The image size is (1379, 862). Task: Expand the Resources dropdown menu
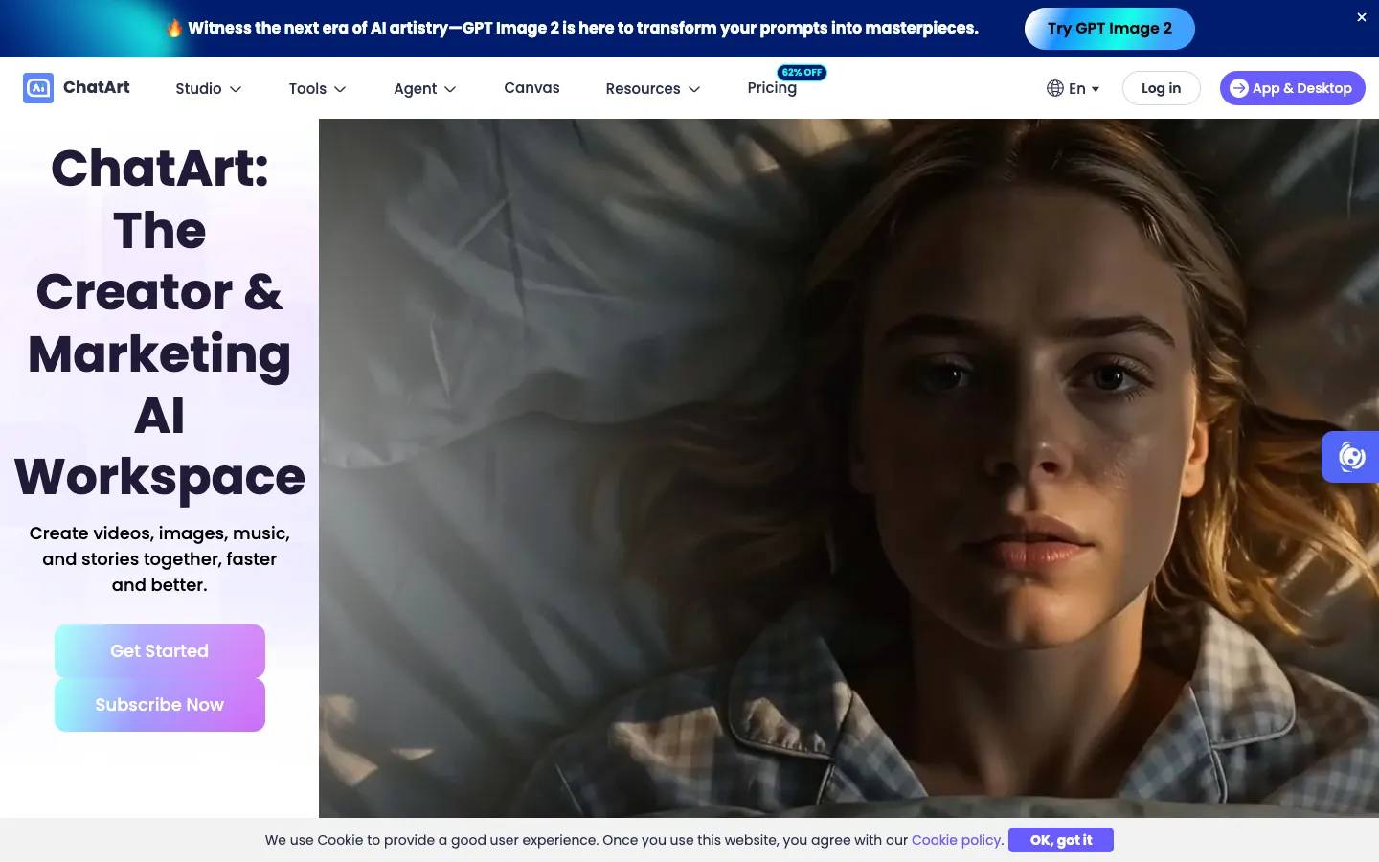(x=653, y=88)
